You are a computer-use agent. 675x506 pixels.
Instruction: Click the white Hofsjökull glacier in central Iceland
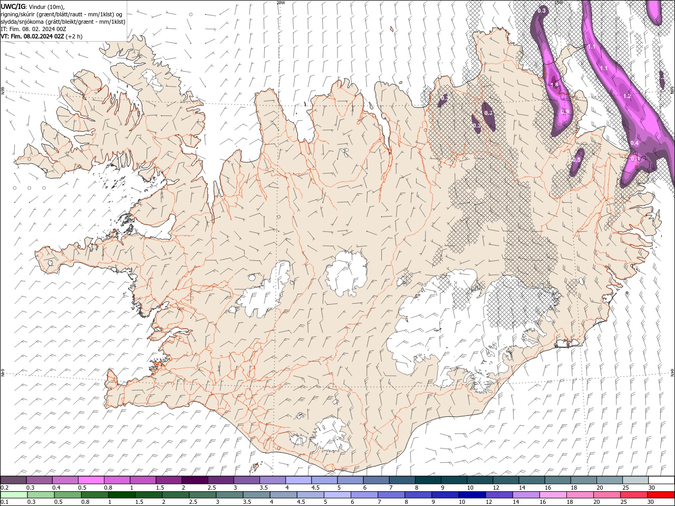point(346,273)
